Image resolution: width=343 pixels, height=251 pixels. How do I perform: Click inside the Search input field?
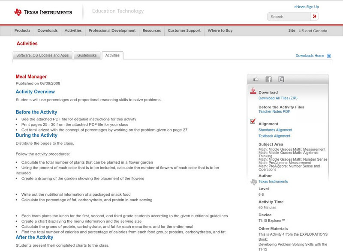point(289,16)
